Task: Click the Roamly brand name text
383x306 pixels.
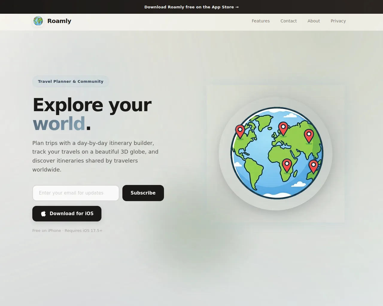Action: pos(59,21)
